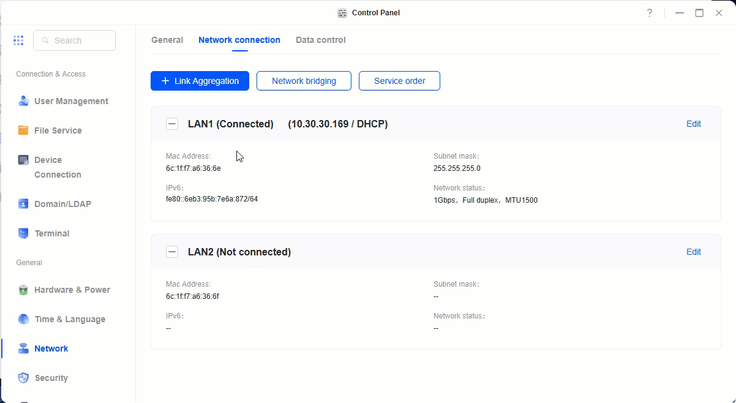Click the Service order button

(x=399, y=80)
